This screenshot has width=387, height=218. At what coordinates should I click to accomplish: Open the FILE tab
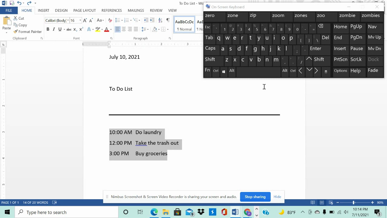click(x=9, y=11)
